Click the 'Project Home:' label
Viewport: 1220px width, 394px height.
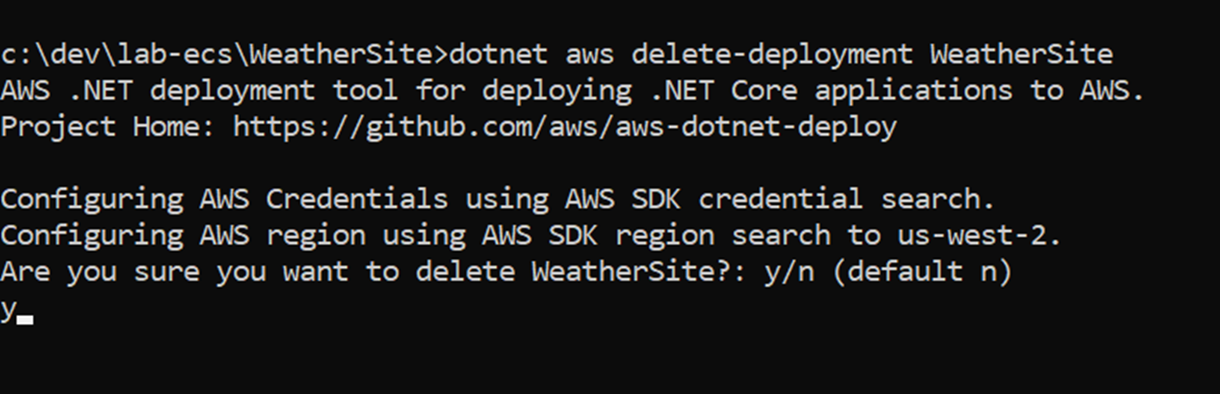point(108,127)
